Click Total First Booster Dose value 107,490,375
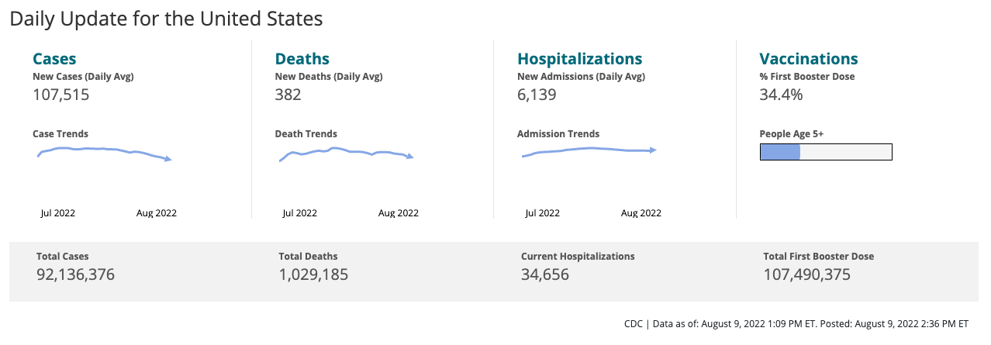The height and width of the screenshot is (345, 991). (x=806, y=274)
